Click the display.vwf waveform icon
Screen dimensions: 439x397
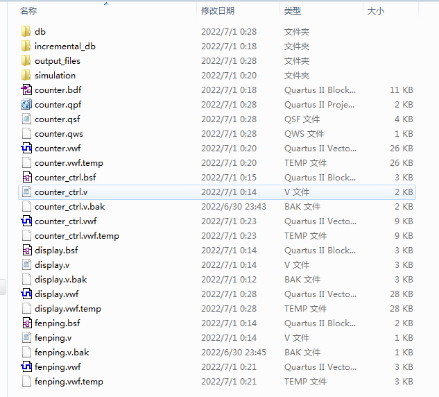[26, 294]
